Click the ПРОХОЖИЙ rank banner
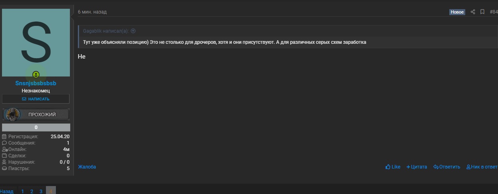This screenshot has width=498, height=194. 36,114
